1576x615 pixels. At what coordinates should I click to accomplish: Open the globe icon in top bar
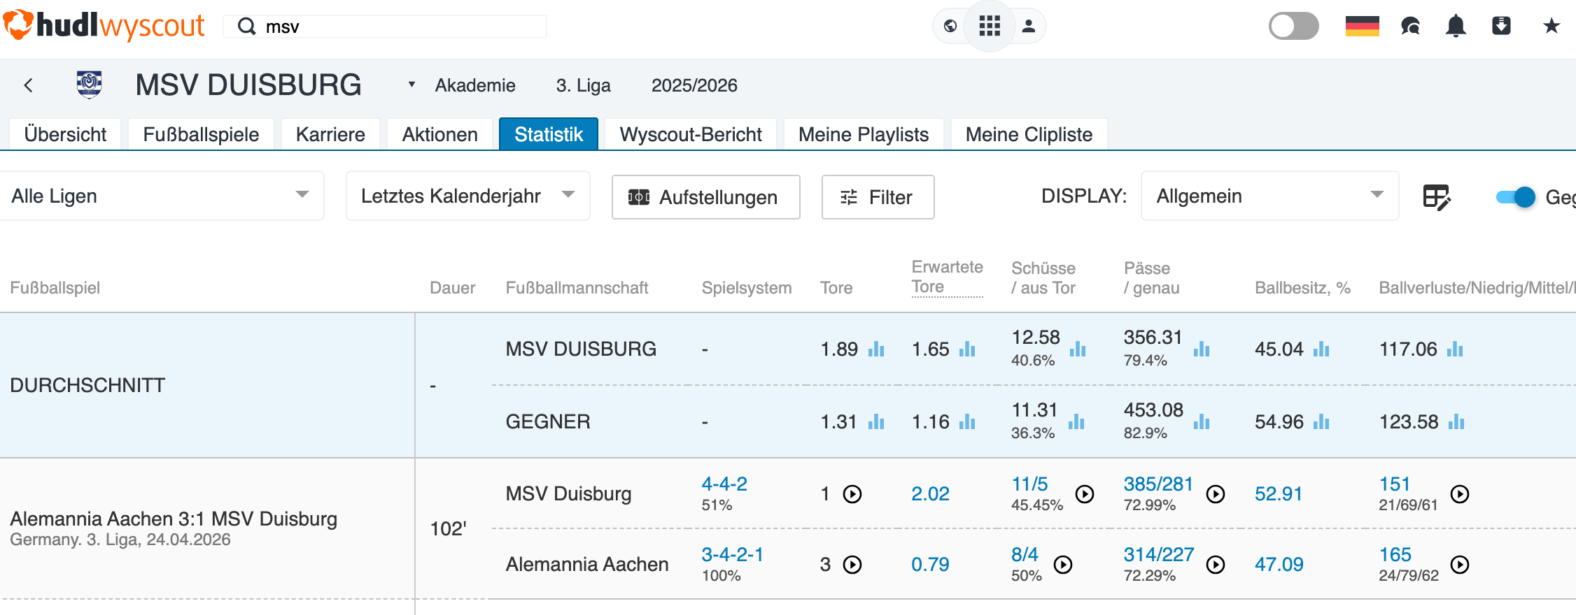pyautogui.click(x=950, y=27)
